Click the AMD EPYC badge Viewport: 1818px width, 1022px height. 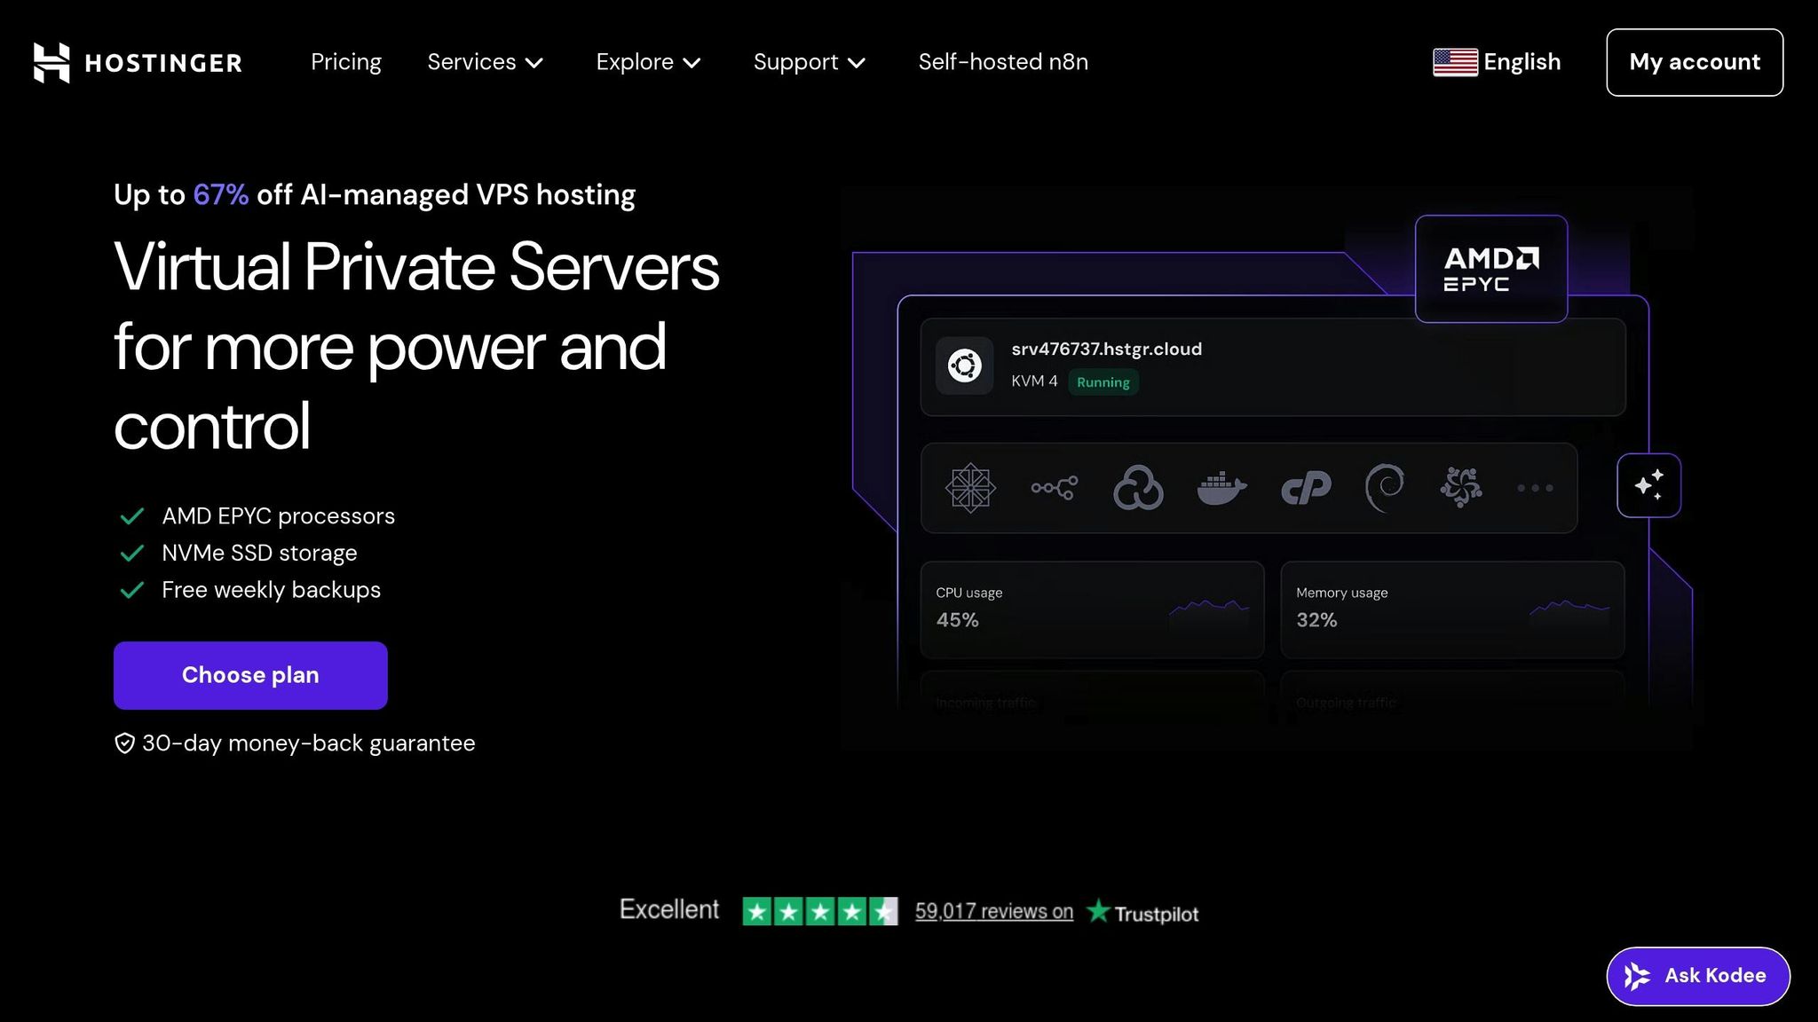click(x=1490, y=269)
